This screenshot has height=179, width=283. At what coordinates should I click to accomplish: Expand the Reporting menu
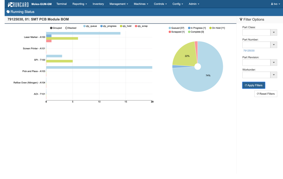click(79, 4)
